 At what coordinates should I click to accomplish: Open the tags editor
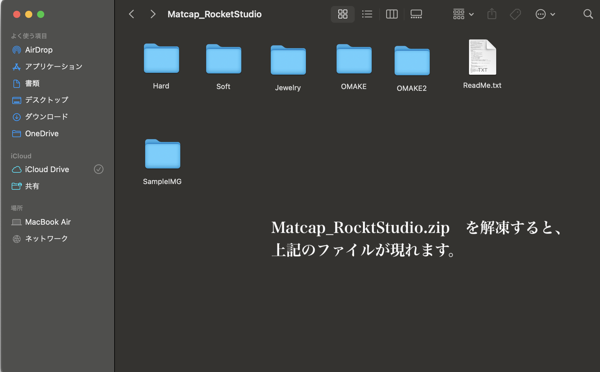tap(516, 14)
